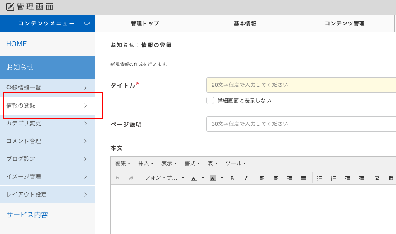Align text to the left
This screenshot has height=234, width=396.
(262, 178)
